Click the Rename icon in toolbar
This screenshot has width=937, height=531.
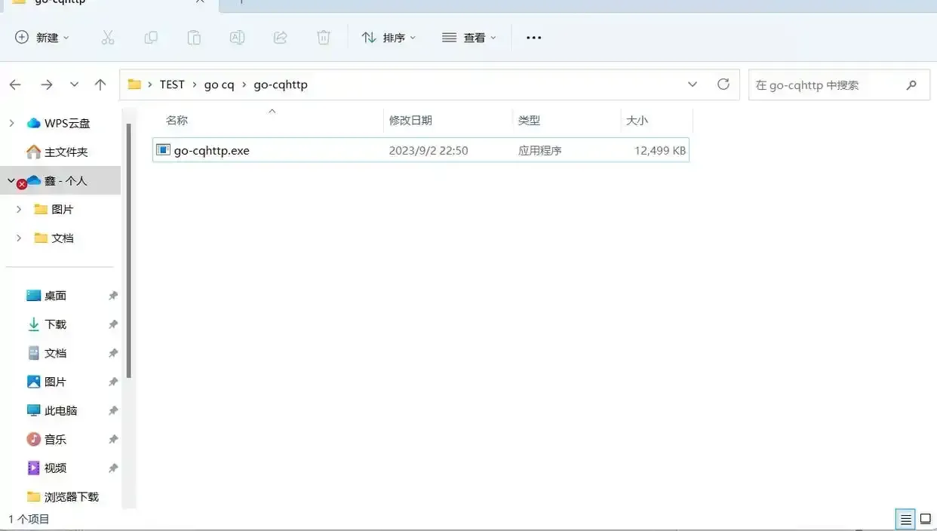[x=237, y=37]
